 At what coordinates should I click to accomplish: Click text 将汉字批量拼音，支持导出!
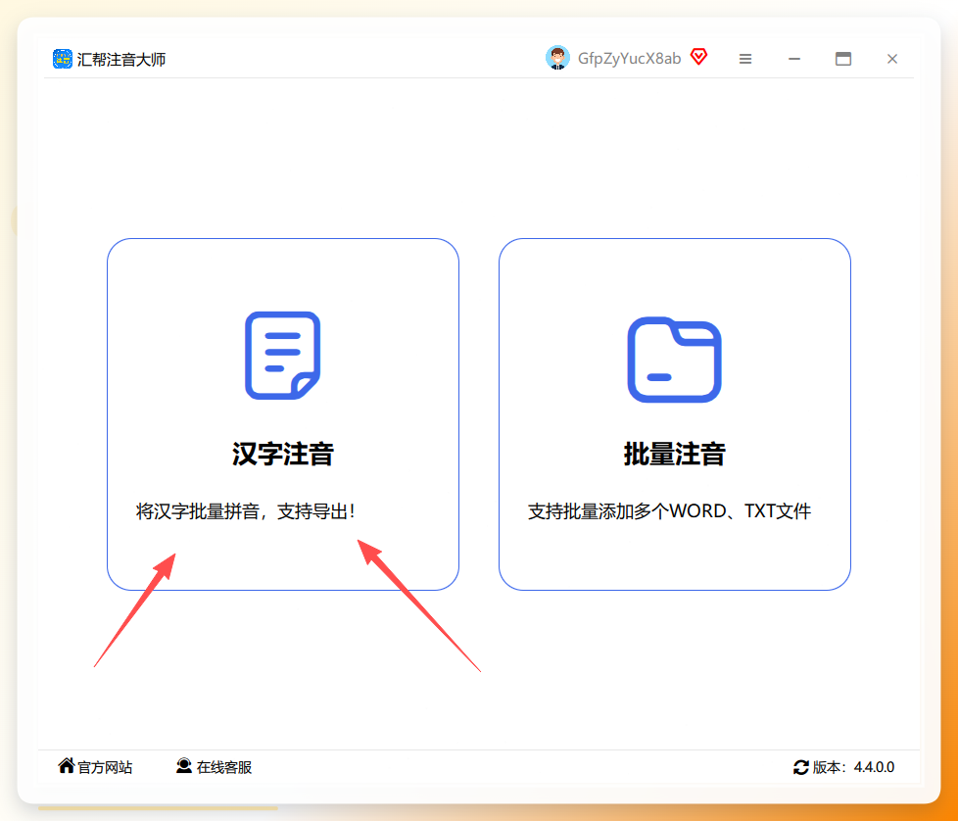click(246, 511)
